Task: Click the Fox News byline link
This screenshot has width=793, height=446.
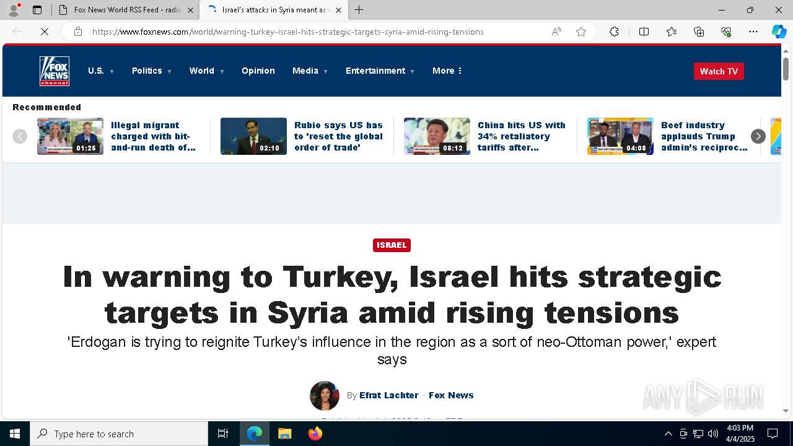Action: [451, 395]
